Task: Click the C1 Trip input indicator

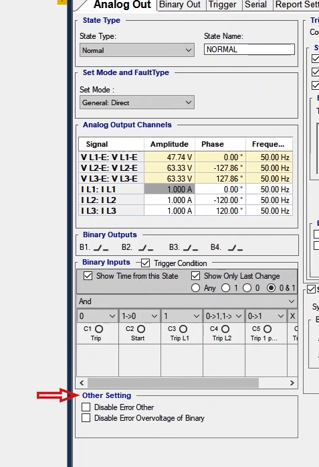Action: [99, 329]
